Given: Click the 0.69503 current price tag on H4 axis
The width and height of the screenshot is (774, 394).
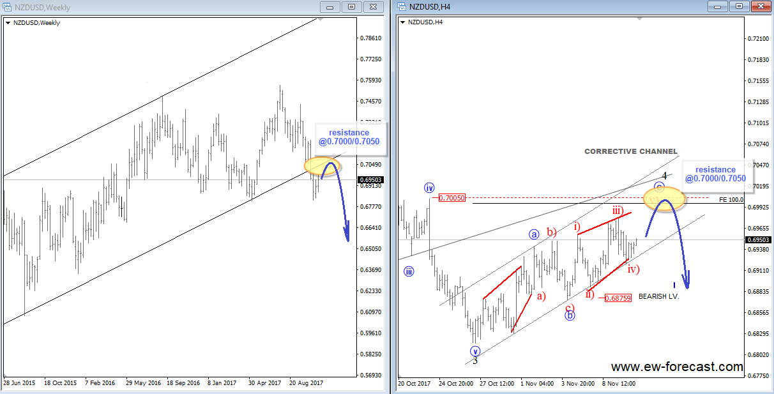Looking at the screenshot, I should pos(757,240).
